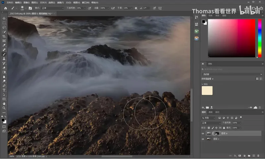
Task: Open library selector 我的库 dropdown
Action: point(232,74)
